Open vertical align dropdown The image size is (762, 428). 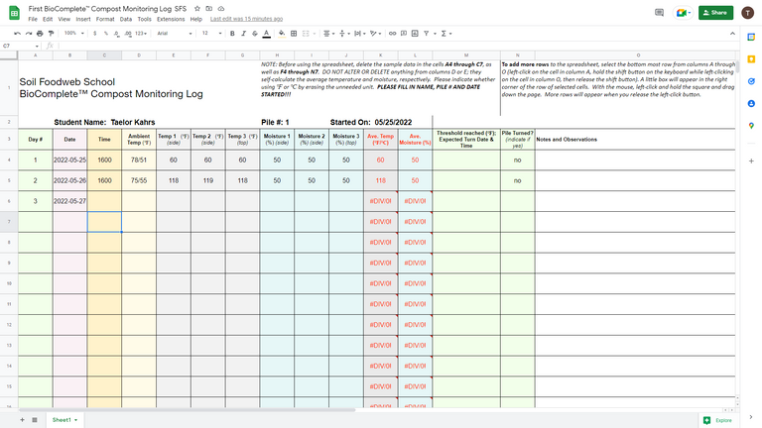tap(344, 34)
